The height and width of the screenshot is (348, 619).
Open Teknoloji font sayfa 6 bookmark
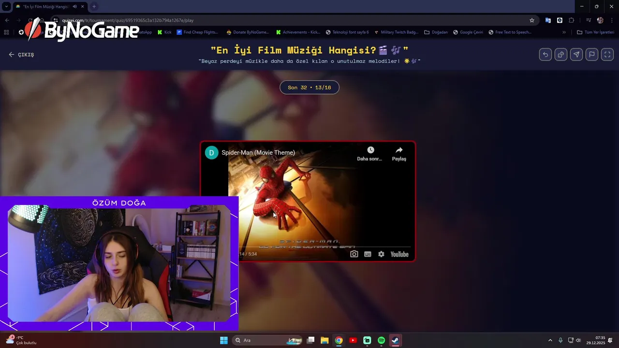[x=347, y=32]
